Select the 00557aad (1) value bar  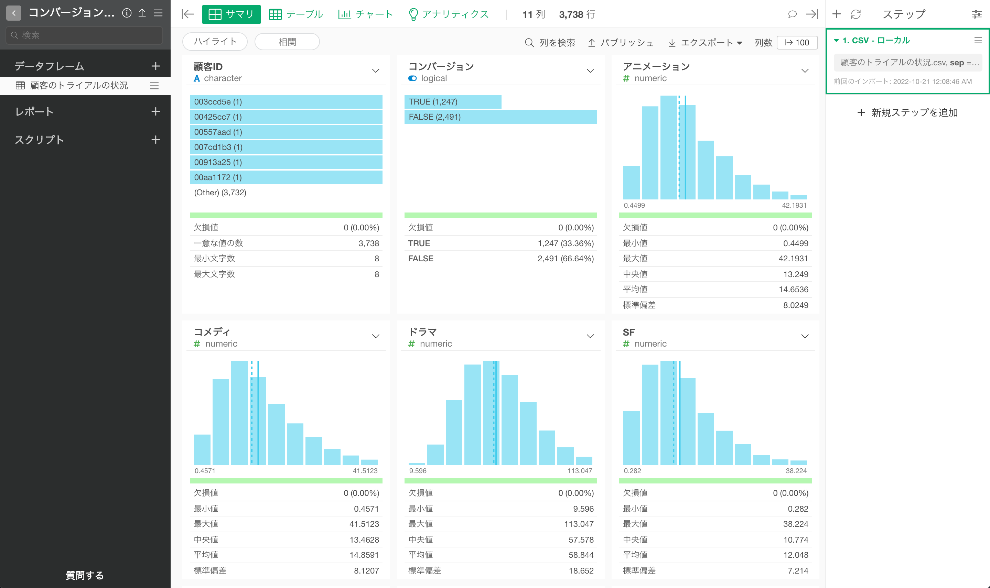point(286,132)
